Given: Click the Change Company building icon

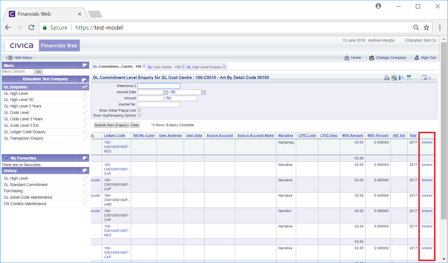Looking at the screenshot, I should coord(372,58).
